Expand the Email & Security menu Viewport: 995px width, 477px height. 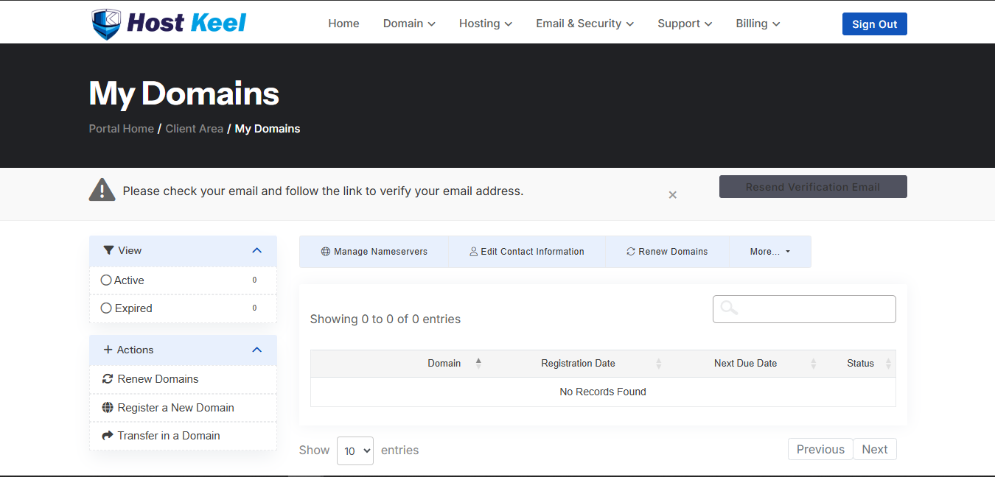coord(585,24)
